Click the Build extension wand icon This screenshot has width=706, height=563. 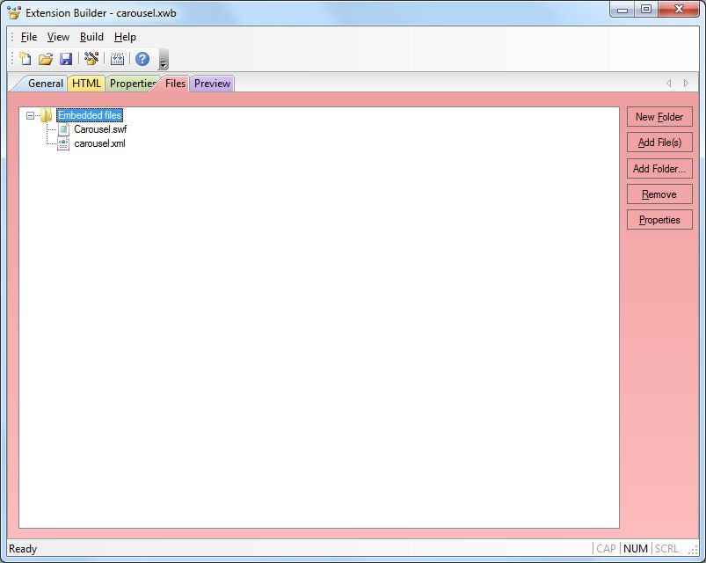point(91,59)
